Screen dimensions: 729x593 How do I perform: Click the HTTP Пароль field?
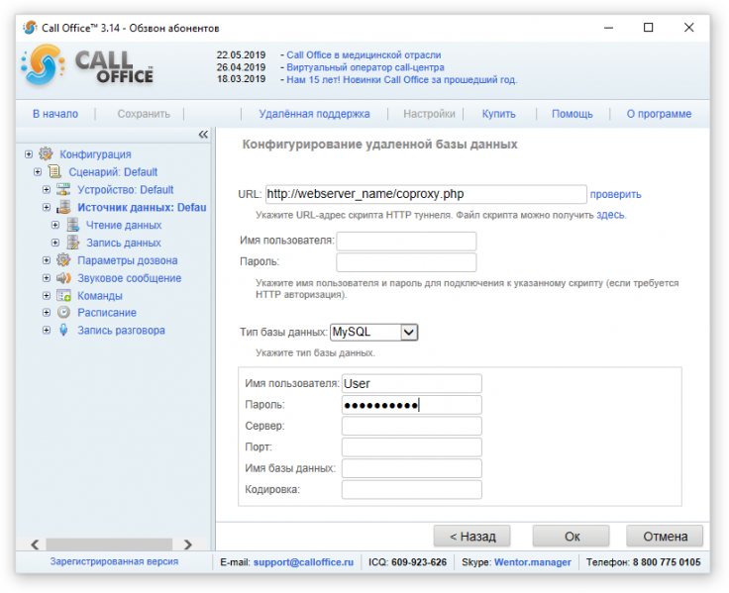point(406,261)
